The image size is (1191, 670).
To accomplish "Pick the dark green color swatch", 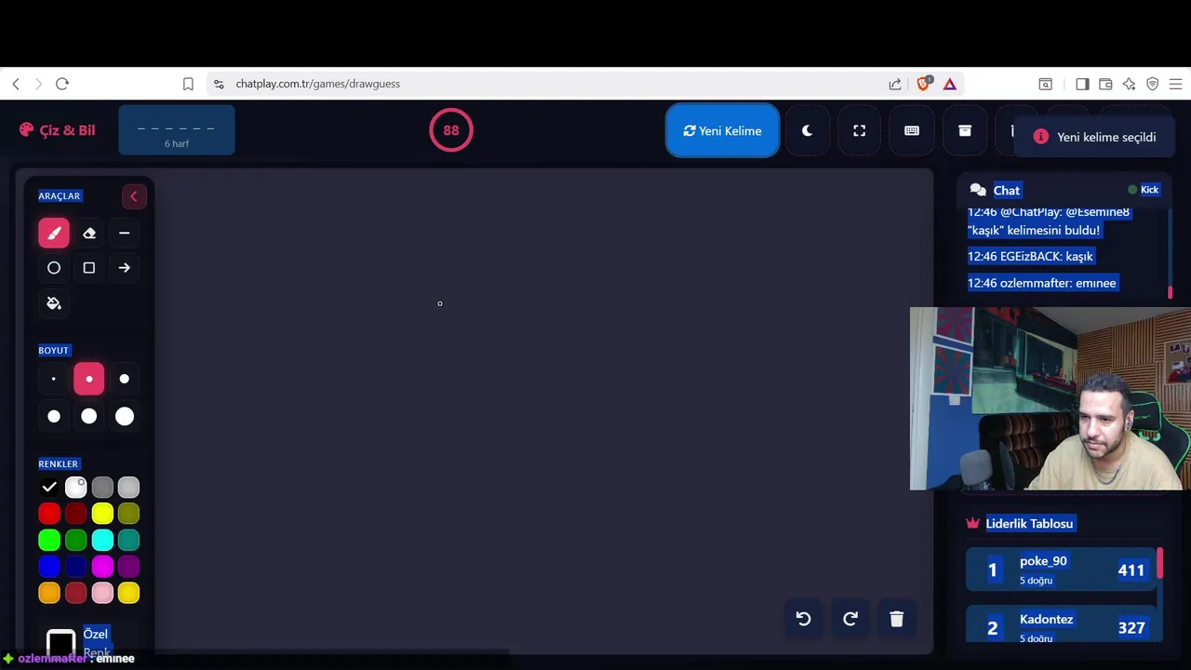I will click(76, 540).
